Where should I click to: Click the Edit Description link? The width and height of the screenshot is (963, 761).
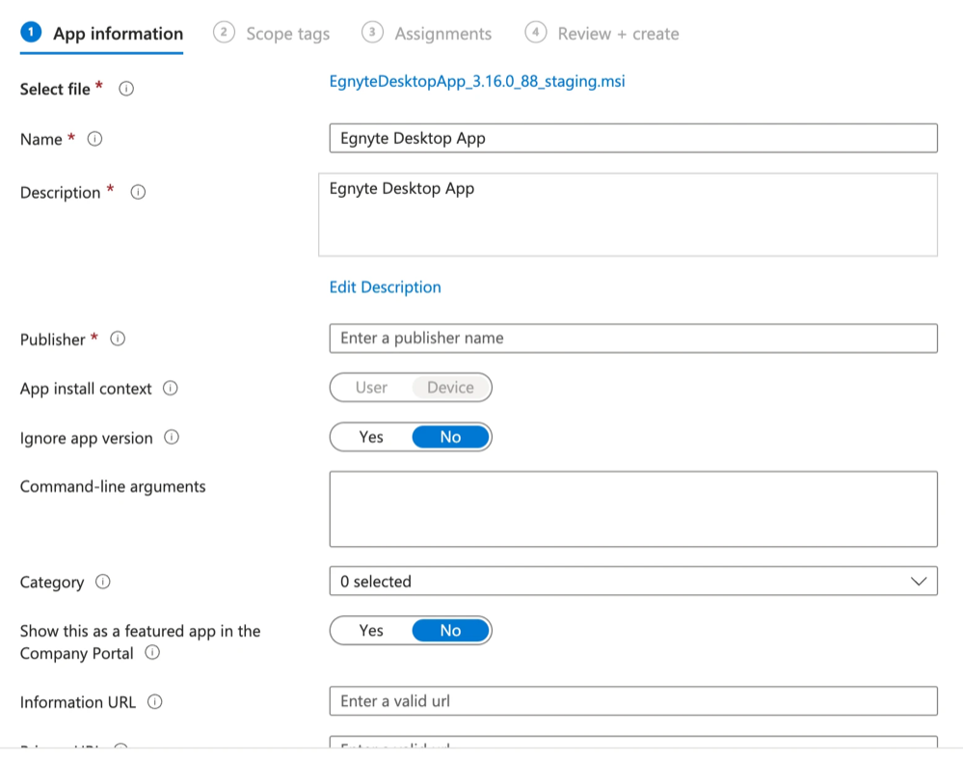pyautogui.click(x=385, y=287)
